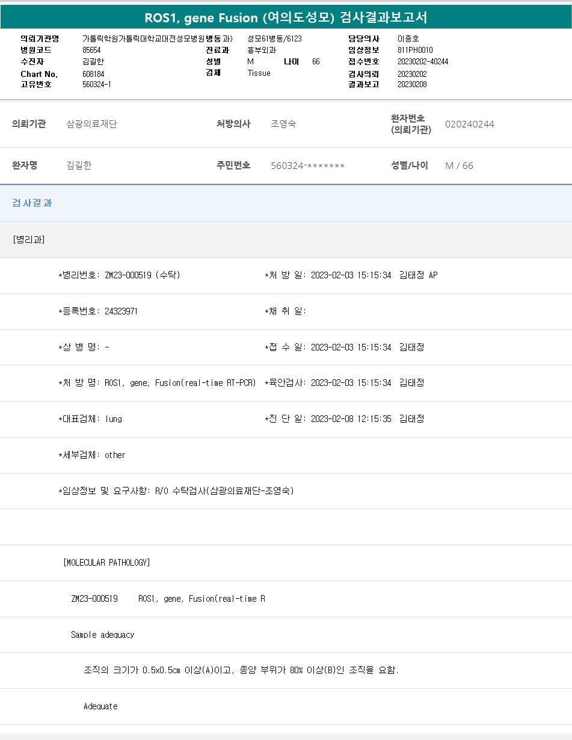
Task: Select the 접수번호 value 20230202-40244
Action: tap(422, 62)
